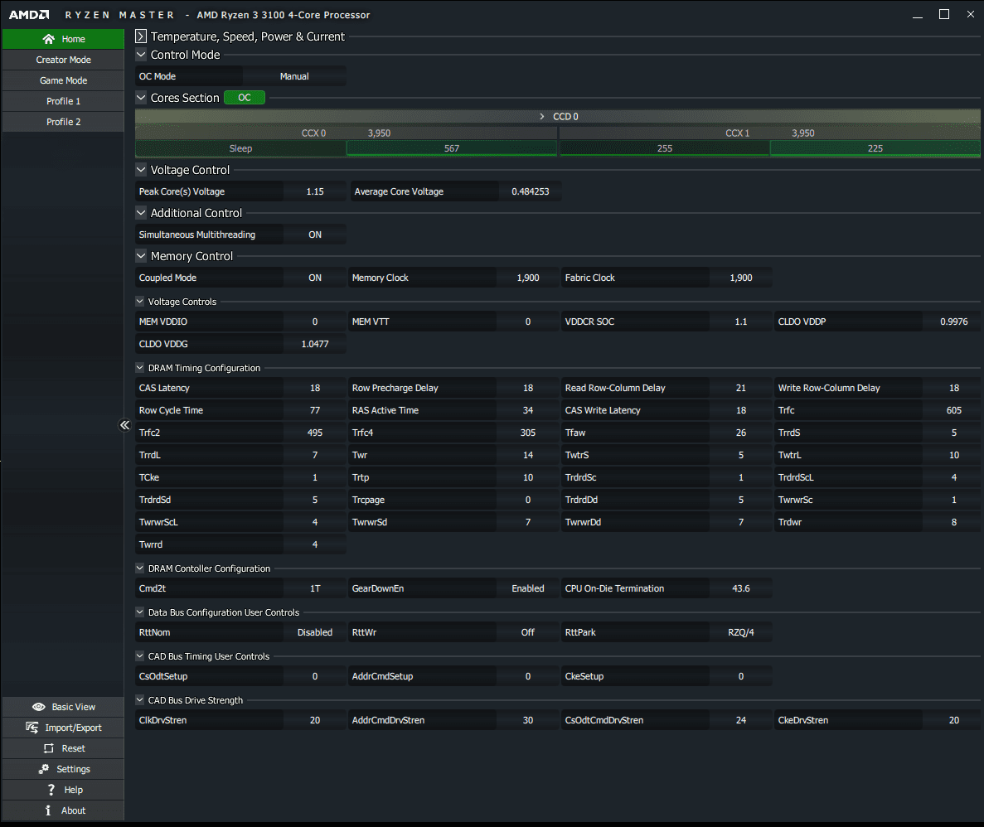The width and height of the screenshot is (984, 827).
Task: Click GearDownEn Enabled value
Action: [528, 588]
